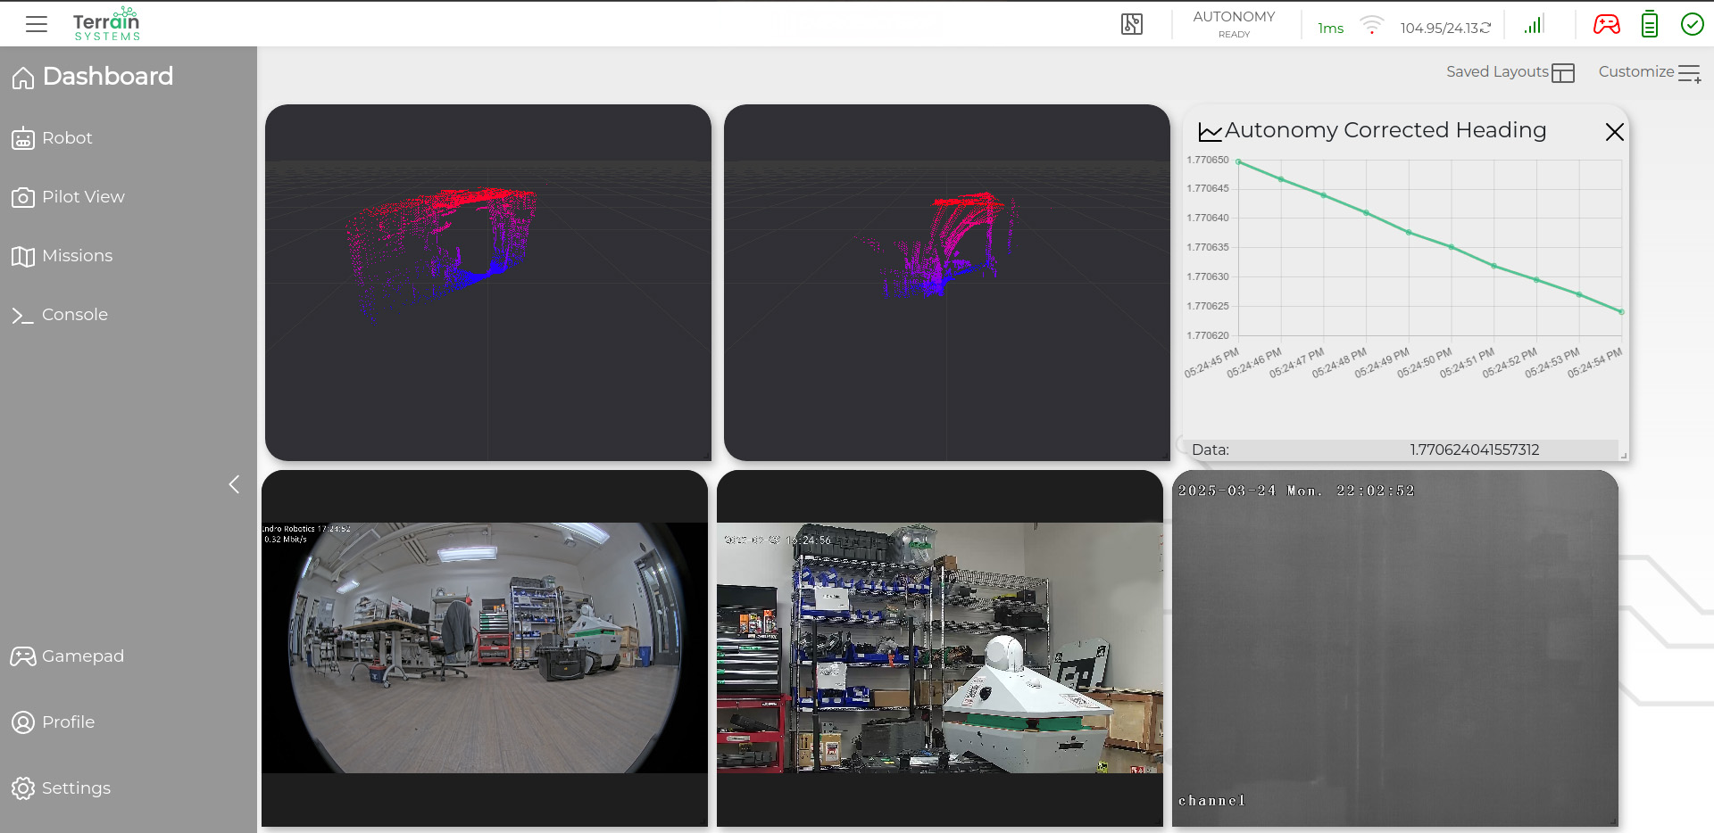Open the Settings page
Screen dimensions: 1714x833
pyautogui.click(x=76, y=788)
